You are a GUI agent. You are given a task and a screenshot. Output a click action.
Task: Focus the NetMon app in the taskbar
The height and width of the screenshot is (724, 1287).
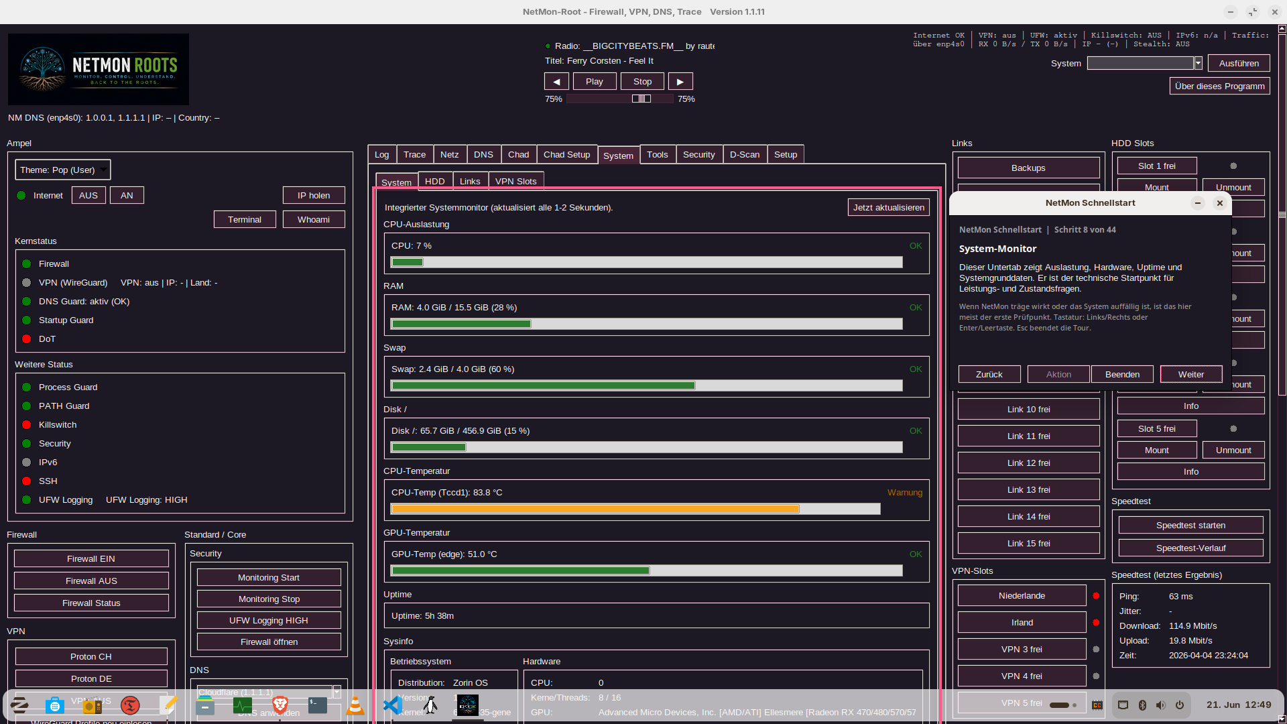[x=468, y=705]
